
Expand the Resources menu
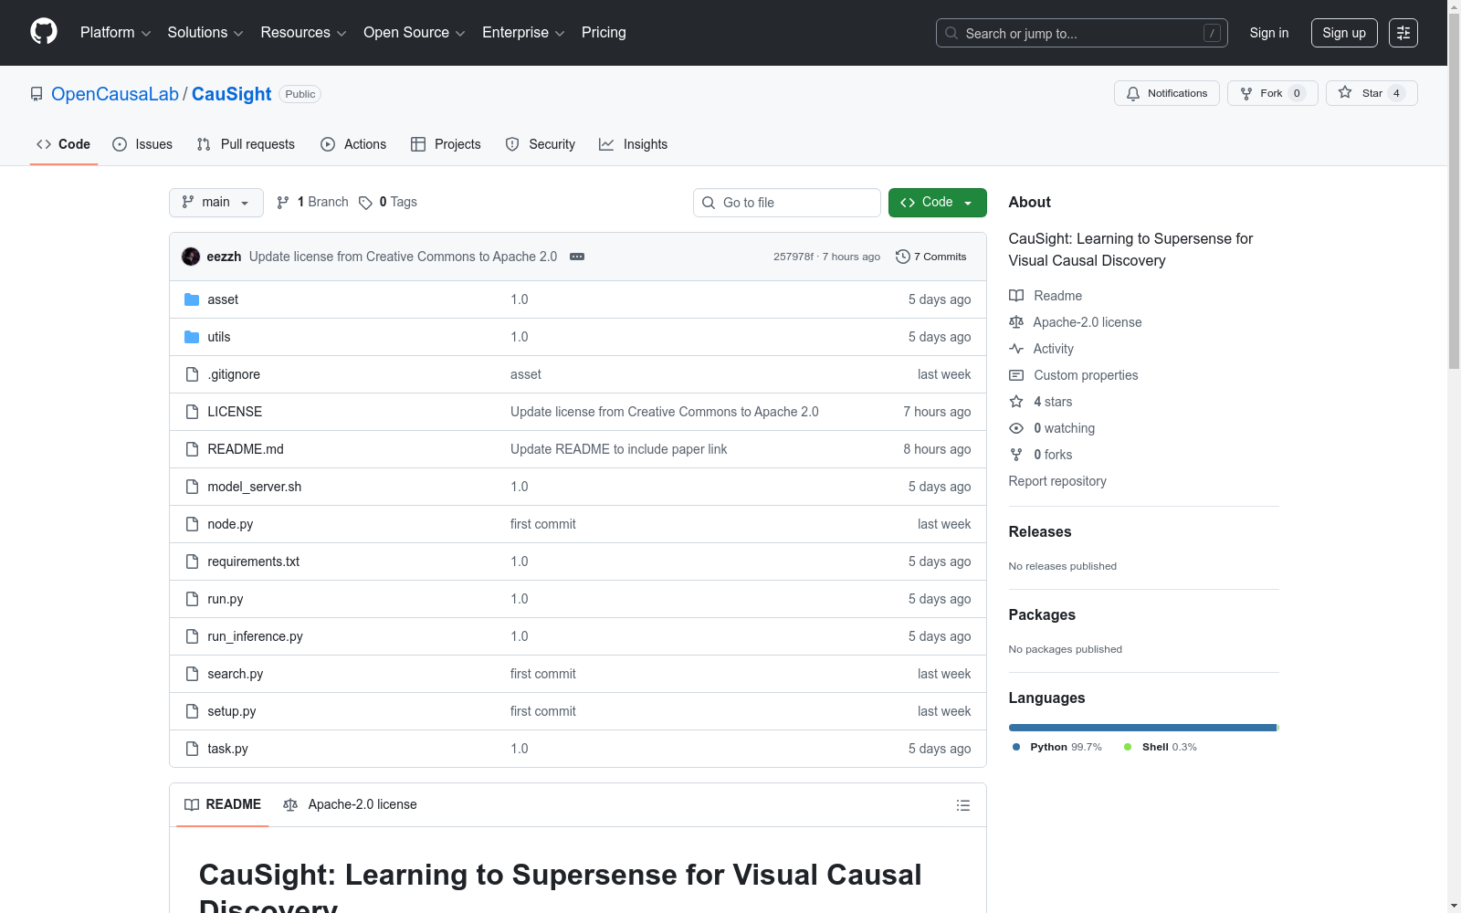(x=303, y=33)
